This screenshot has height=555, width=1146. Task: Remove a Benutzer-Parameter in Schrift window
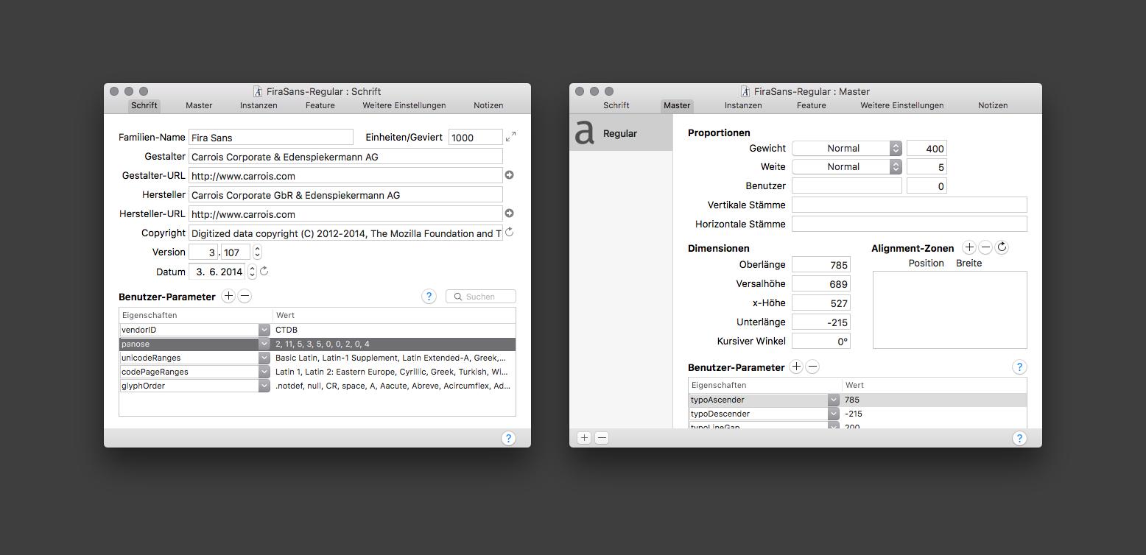coord(245,297)
